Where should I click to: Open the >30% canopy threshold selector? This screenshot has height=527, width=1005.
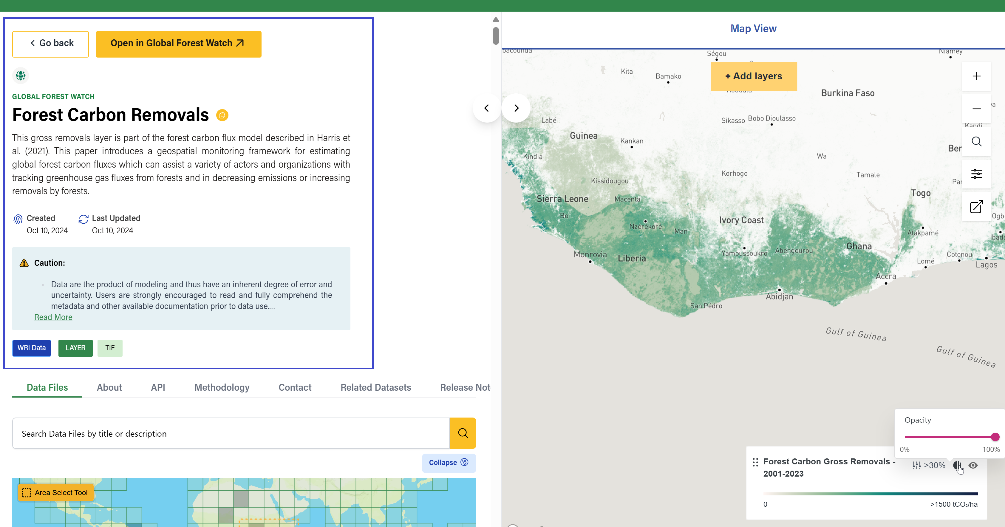pos(929,465)
